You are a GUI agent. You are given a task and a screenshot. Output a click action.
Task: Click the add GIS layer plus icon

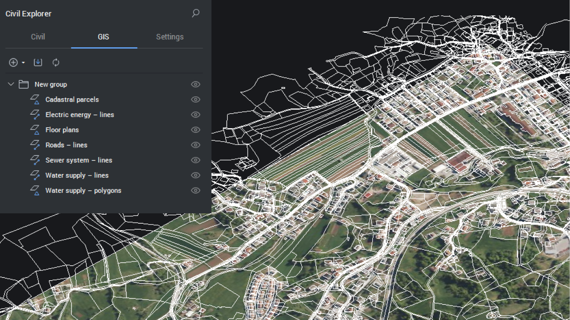pyautogui.click(x=14, y=62)
